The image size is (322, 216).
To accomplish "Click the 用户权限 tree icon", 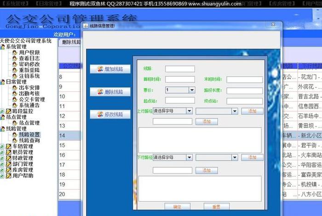I will (x=15, y=53).
